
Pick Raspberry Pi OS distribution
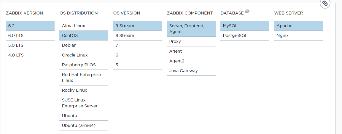point(84,65)
